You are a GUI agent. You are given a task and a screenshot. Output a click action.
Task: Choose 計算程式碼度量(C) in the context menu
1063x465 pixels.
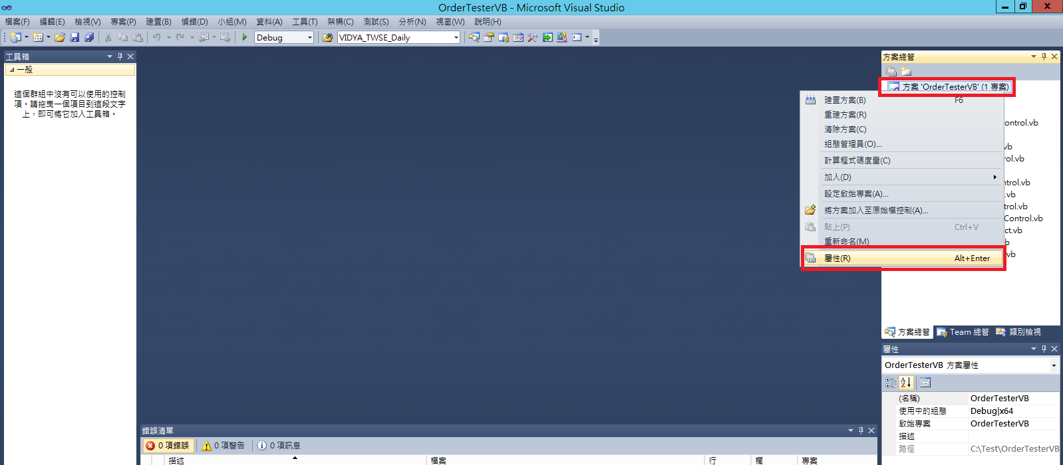902,161
